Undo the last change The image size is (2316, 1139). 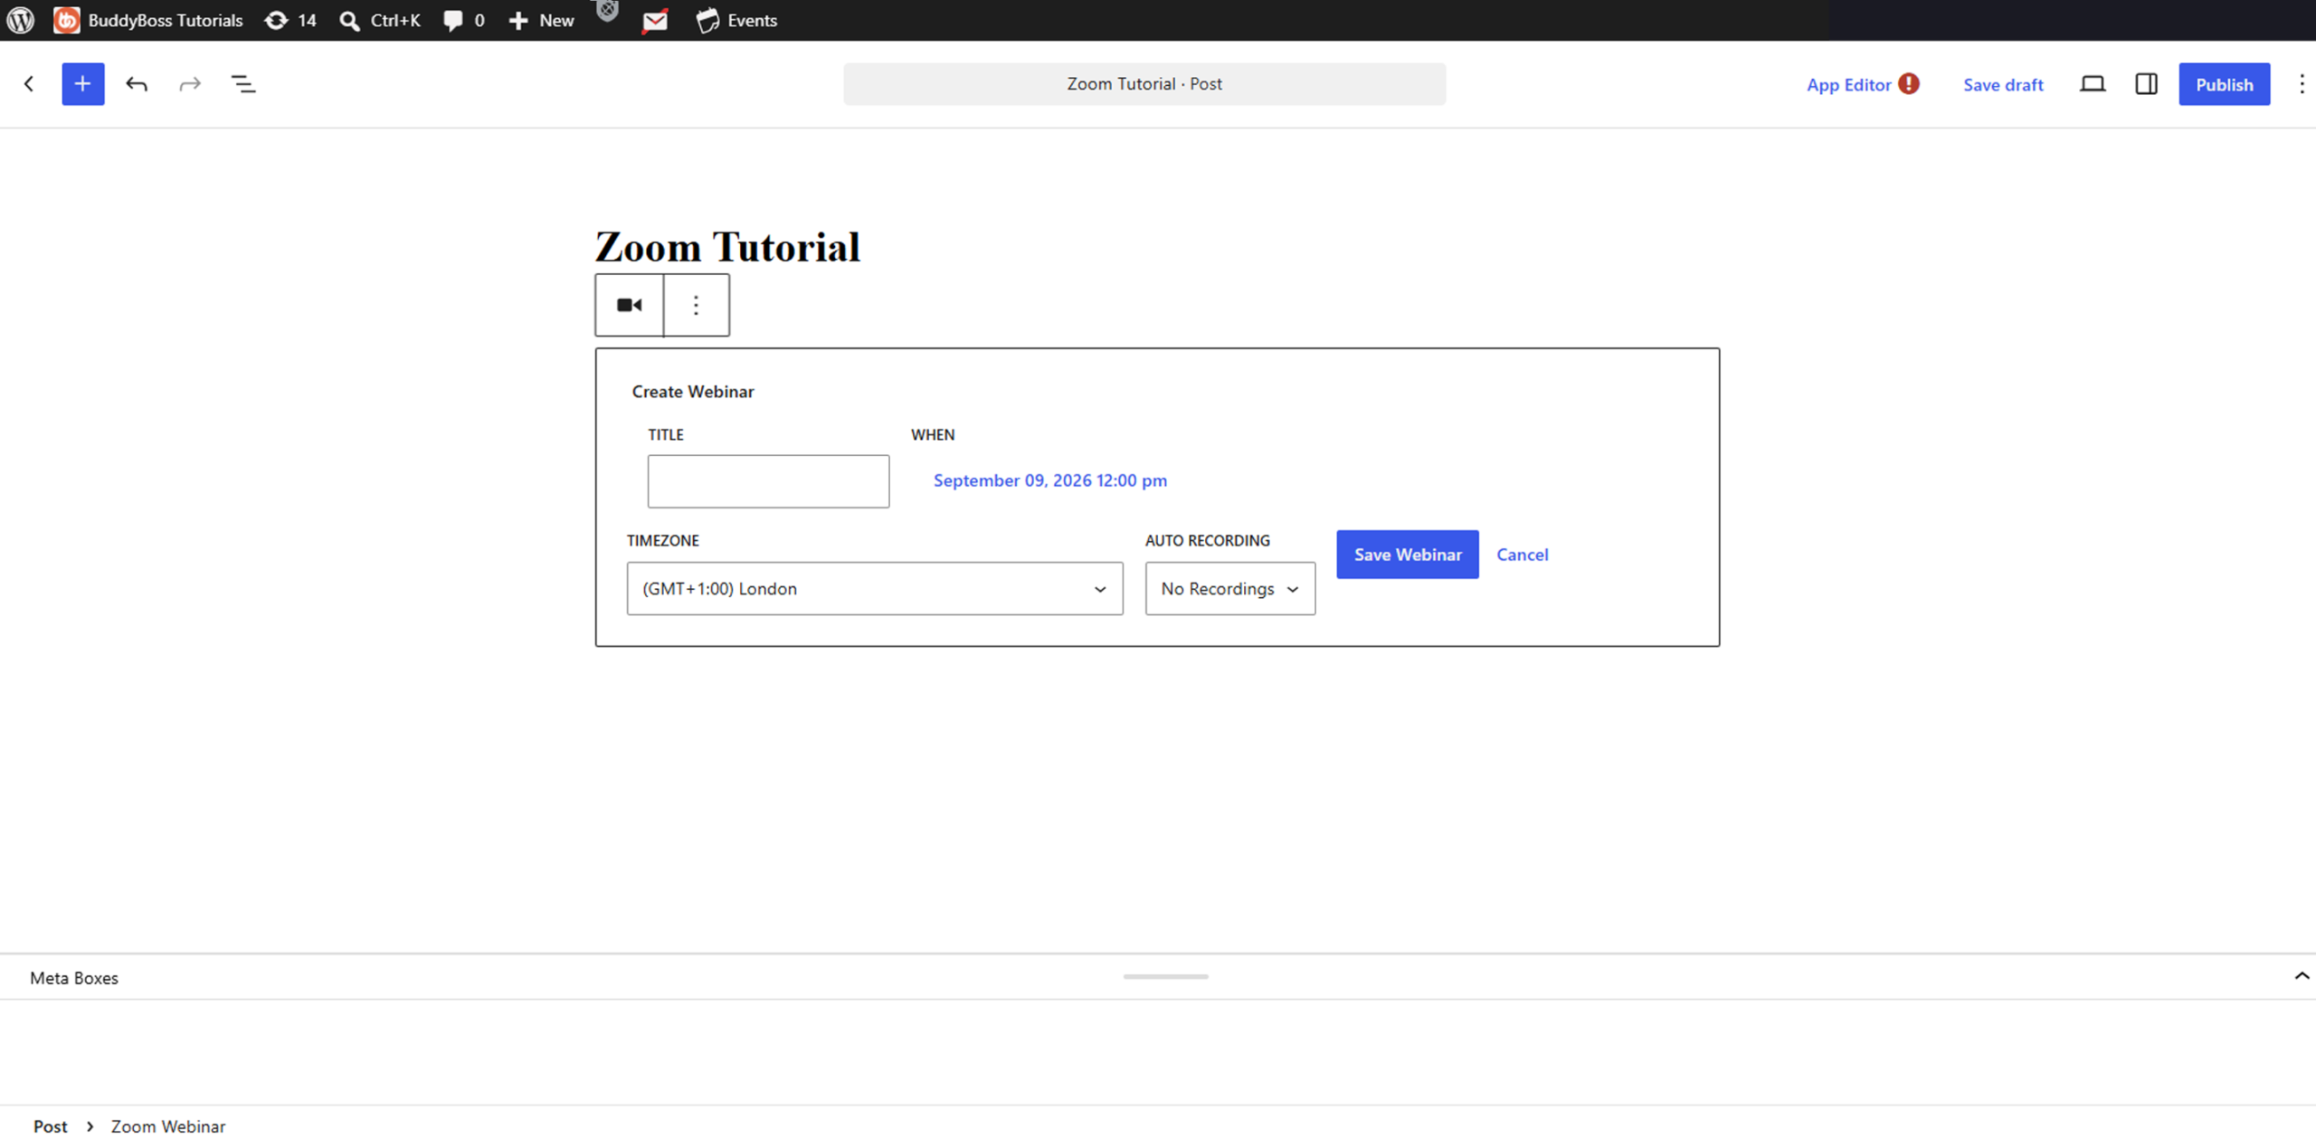[137, 84]
